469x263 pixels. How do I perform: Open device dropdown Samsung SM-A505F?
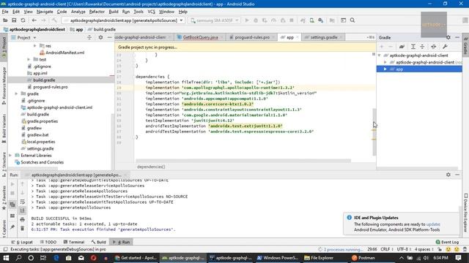click(x=215, y=20)
